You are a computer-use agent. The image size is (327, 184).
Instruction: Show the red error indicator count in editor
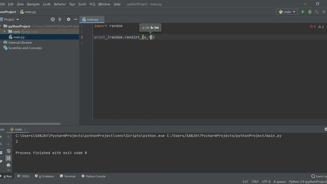coord(313,27)
